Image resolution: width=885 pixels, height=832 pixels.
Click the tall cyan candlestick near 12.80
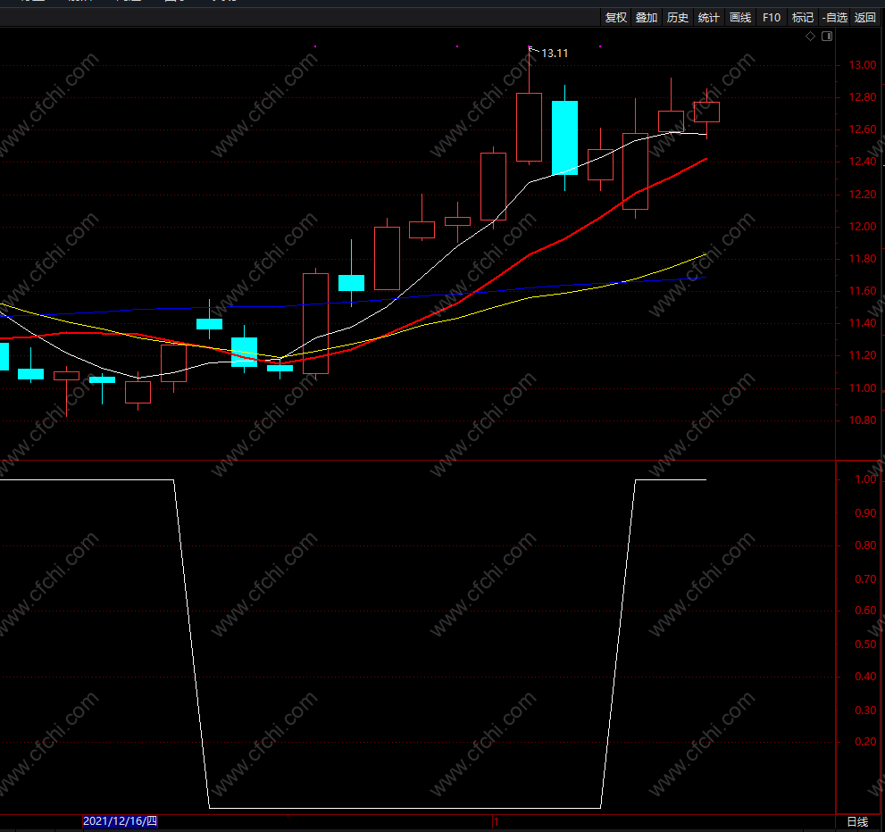[564, 137]
